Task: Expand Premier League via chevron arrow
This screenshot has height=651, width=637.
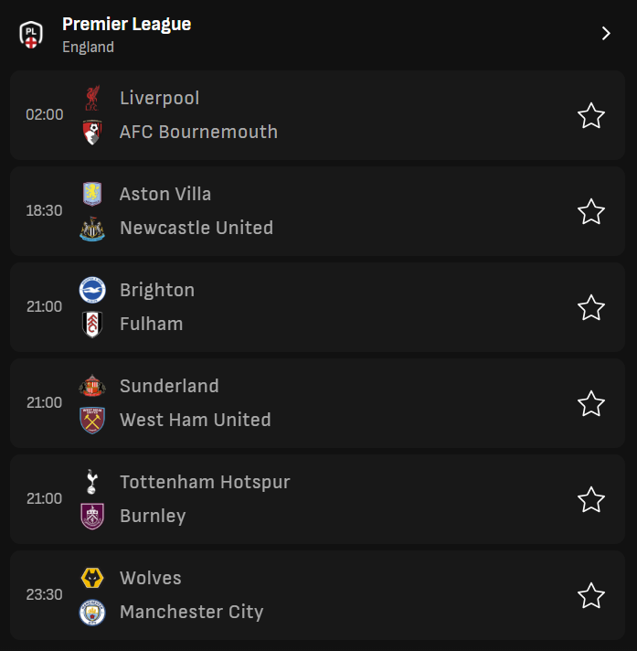Action: [606, 33]
